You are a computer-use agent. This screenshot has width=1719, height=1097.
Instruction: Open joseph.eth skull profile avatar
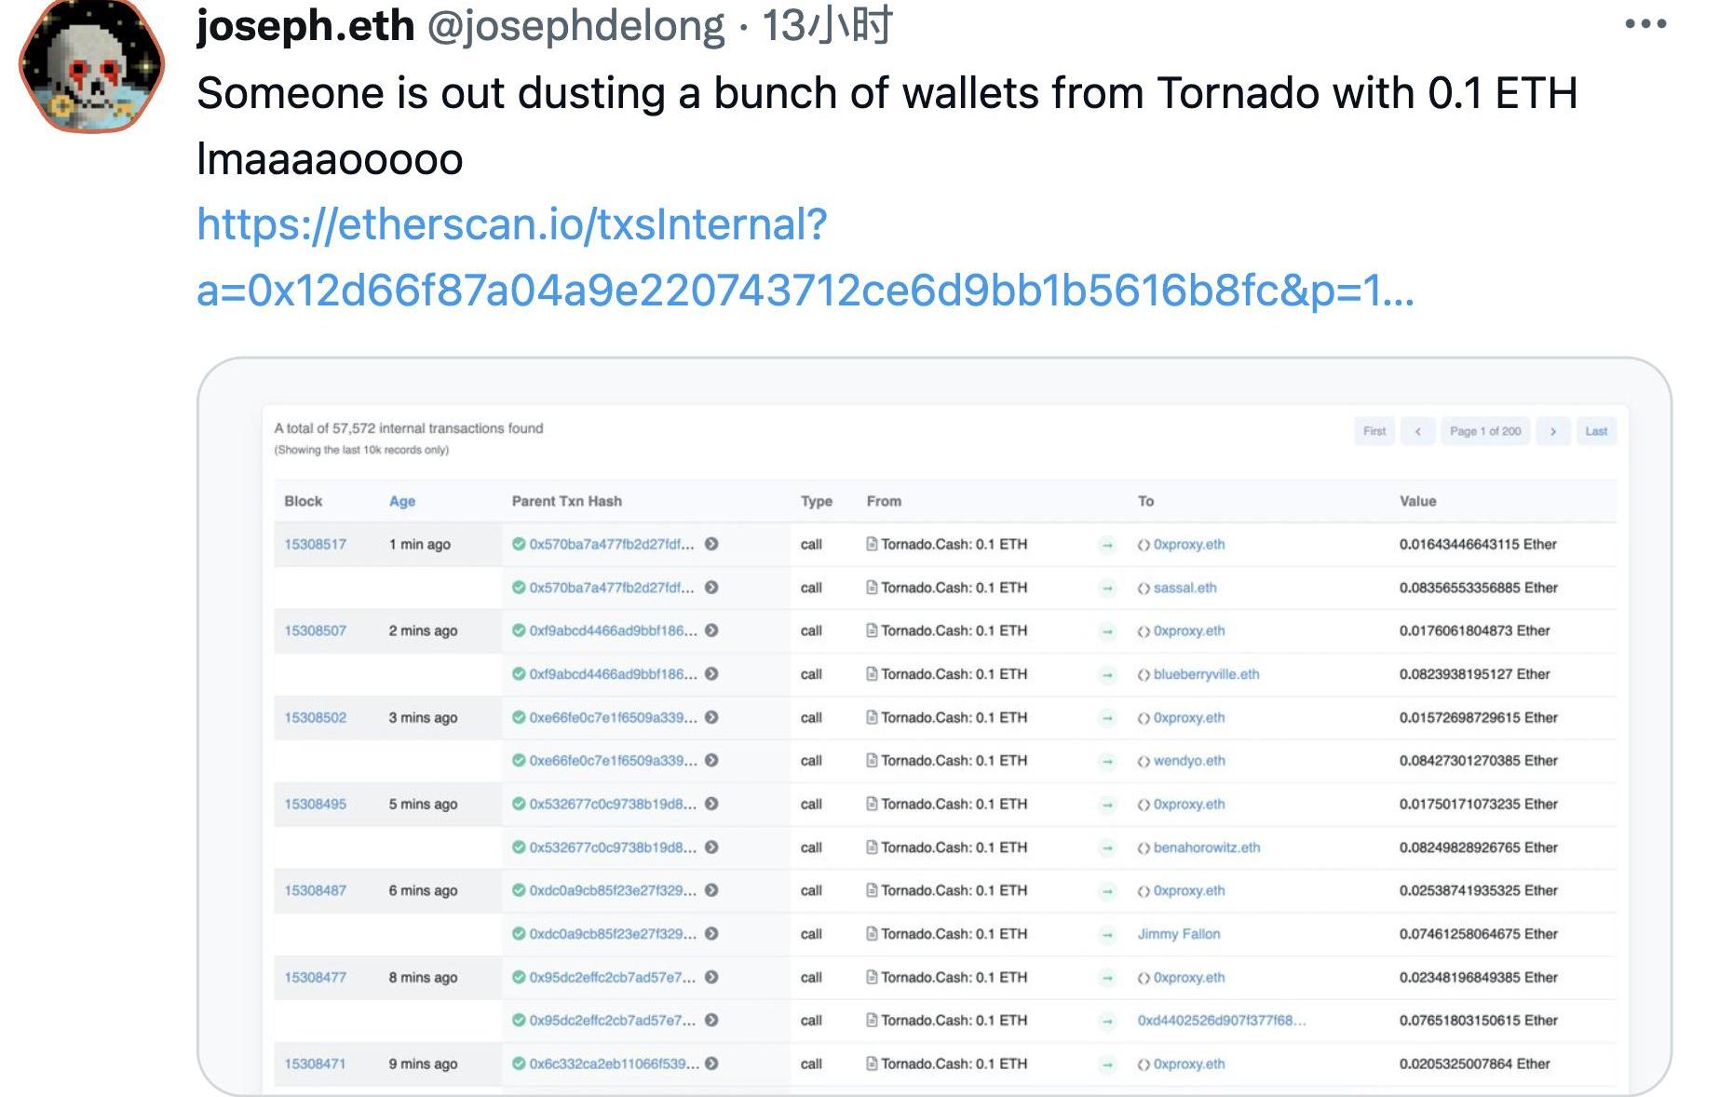91,65
